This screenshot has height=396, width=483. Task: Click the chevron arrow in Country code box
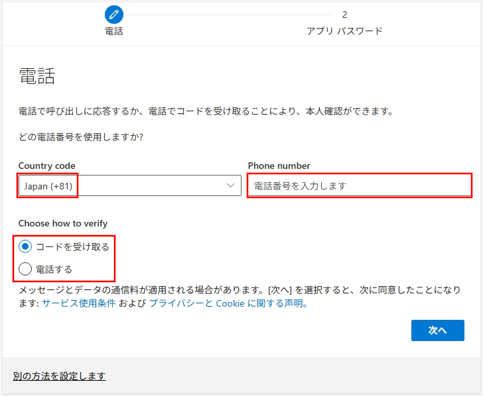point(231,186)
